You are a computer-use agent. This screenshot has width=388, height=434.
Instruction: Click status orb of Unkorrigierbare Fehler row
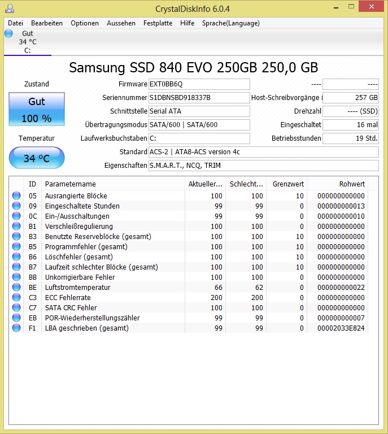pos(16,277)
